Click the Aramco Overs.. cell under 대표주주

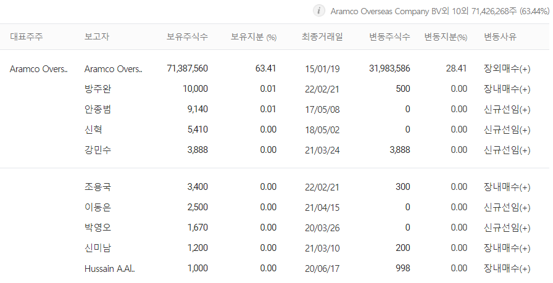39,68
